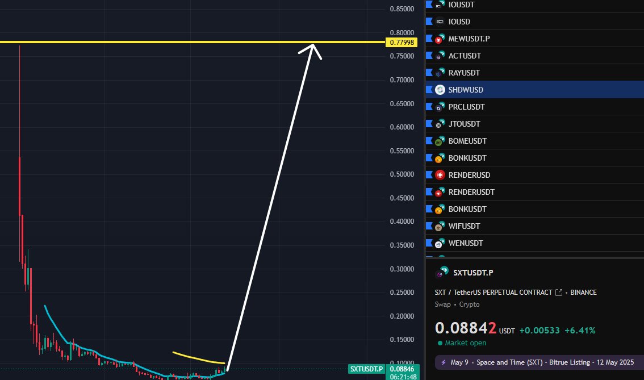Click the 0.85000 price axis label
The image size is (644, 380).
click(402, 9)
